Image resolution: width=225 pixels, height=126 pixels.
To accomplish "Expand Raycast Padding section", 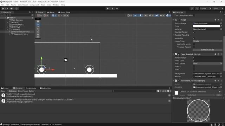I will [x=173, y=35].
